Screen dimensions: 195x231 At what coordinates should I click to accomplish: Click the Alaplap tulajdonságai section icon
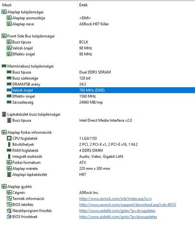[4, 12]
